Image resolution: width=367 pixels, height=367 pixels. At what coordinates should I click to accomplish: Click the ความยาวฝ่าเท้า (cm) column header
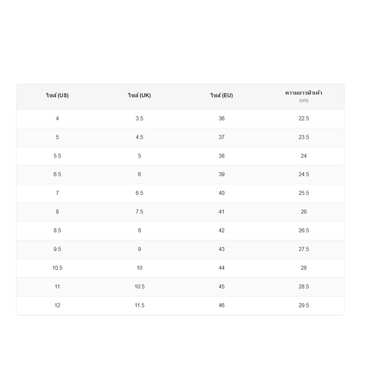coord(304,97)
